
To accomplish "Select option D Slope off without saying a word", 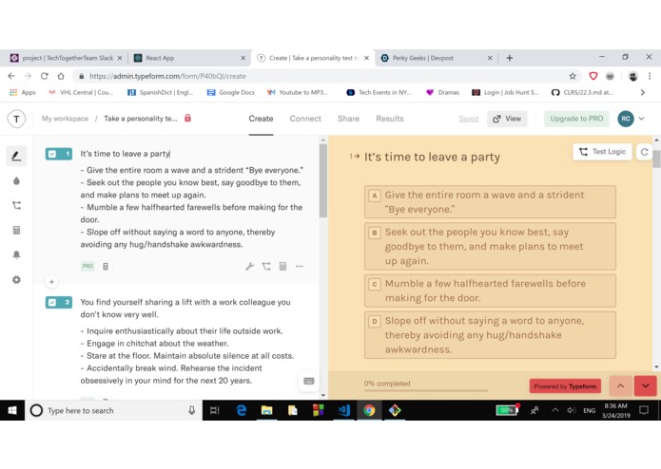I will point(490,335).
